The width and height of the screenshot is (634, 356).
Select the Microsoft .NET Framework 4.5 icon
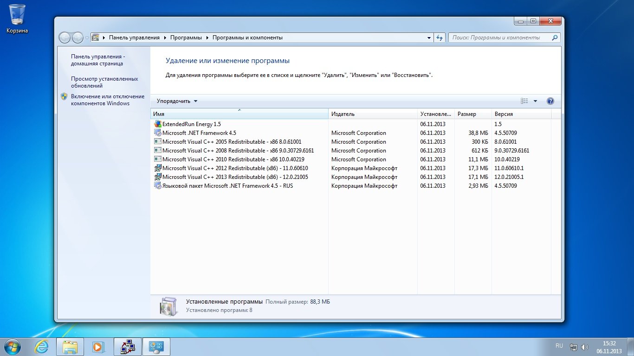pyautogui.click(x=158, y=133)
